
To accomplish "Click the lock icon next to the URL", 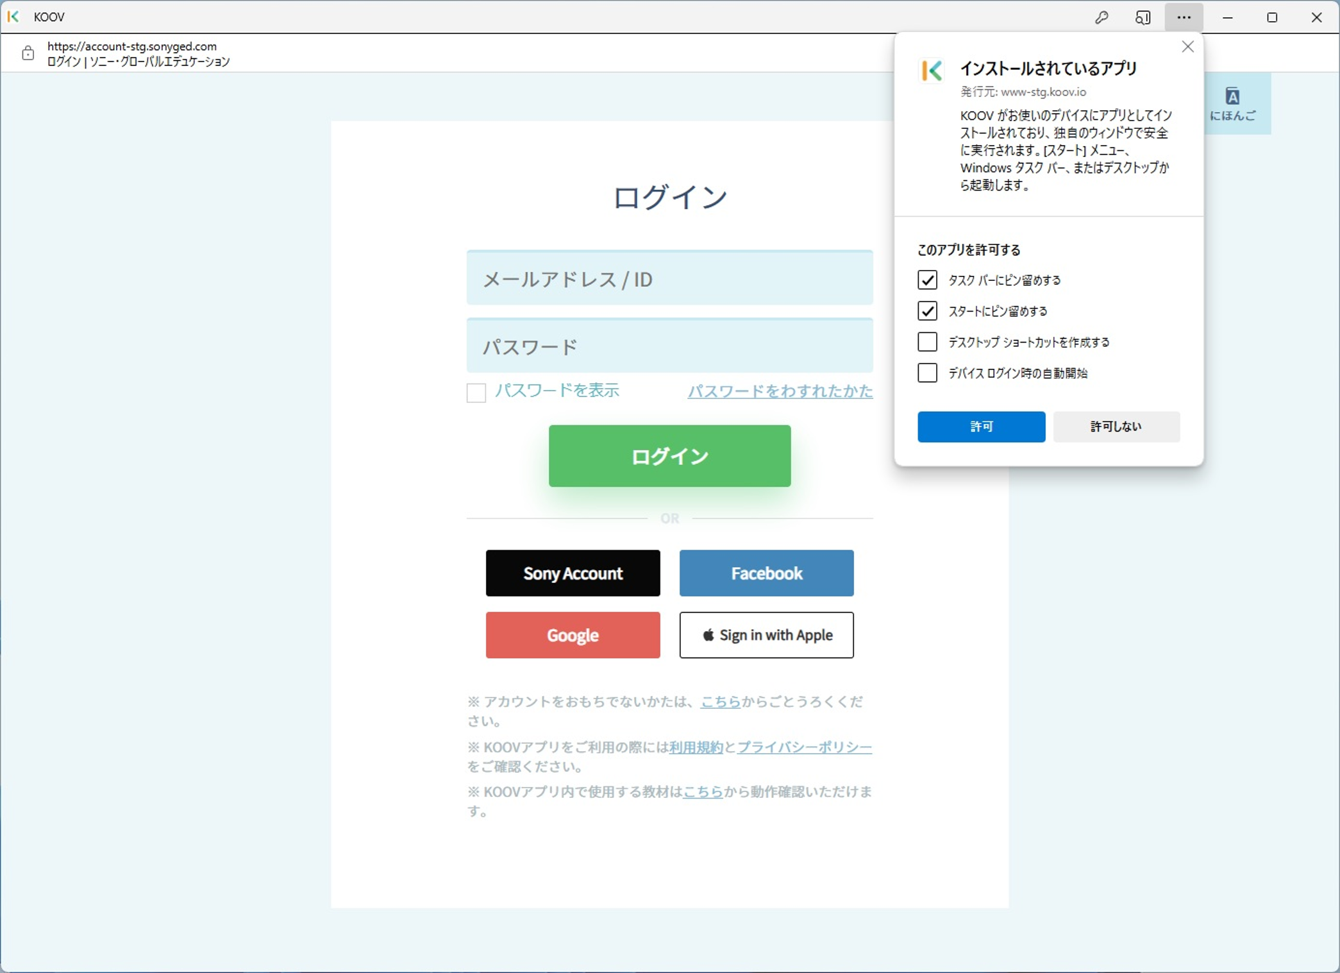I will click(x=27, y=53).
